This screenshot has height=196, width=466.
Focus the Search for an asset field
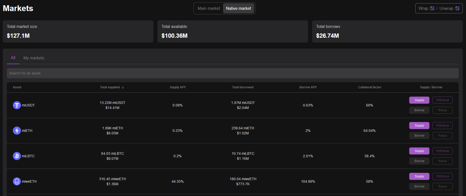[232, 73]
